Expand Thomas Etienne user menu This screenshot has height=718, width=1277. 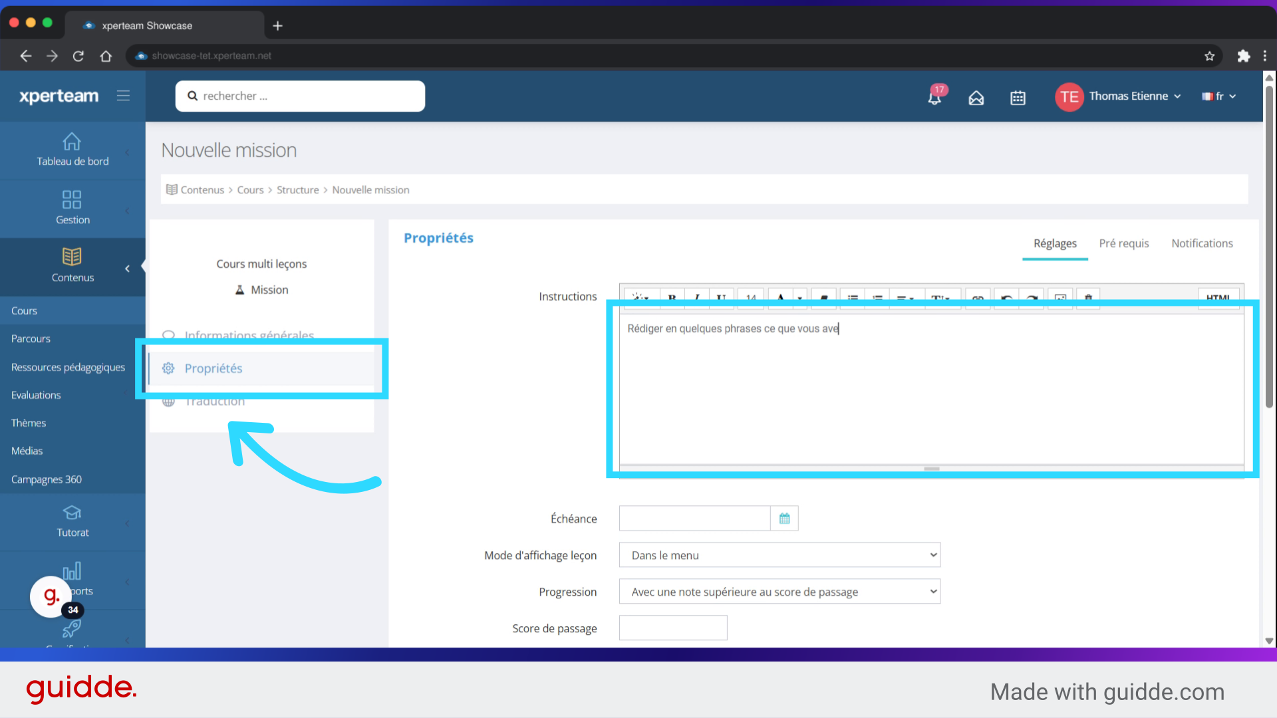[1128, 96]
